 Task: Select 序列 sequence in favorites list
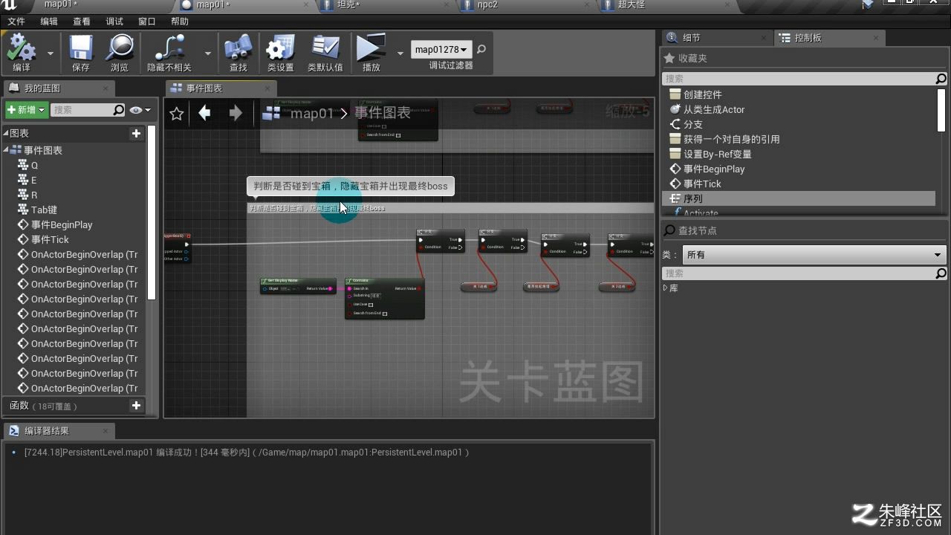point(799,198)
